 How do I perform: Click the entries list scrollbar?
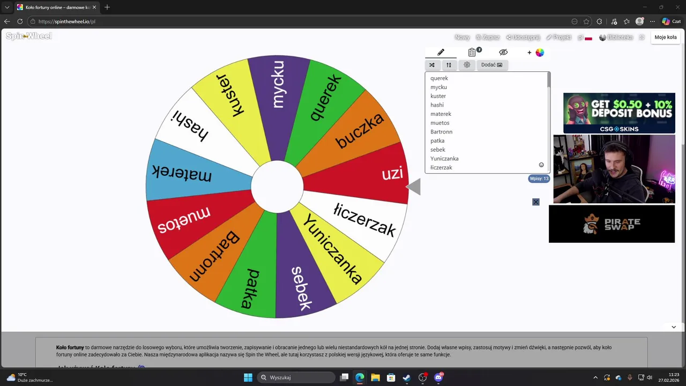(548, 80)
